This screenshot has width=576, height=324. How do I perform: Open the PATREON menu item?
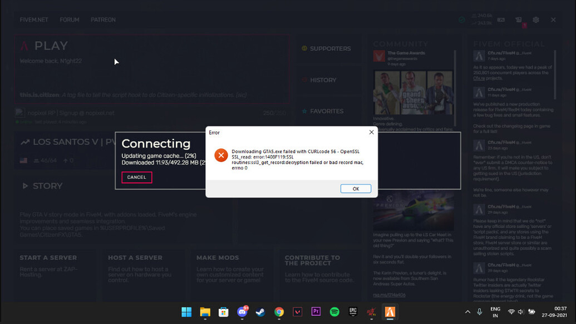[103, 19]
